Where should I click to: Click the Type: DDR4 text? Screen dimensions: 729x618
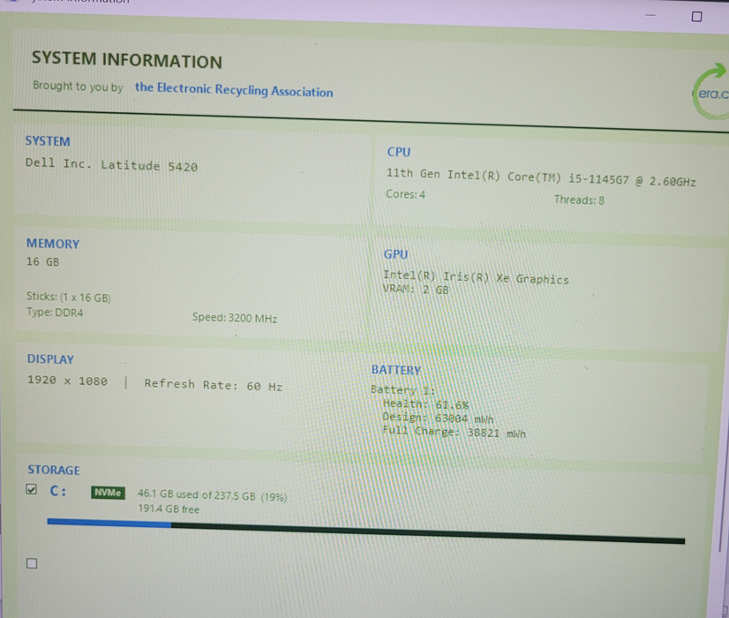coord(55,312)
